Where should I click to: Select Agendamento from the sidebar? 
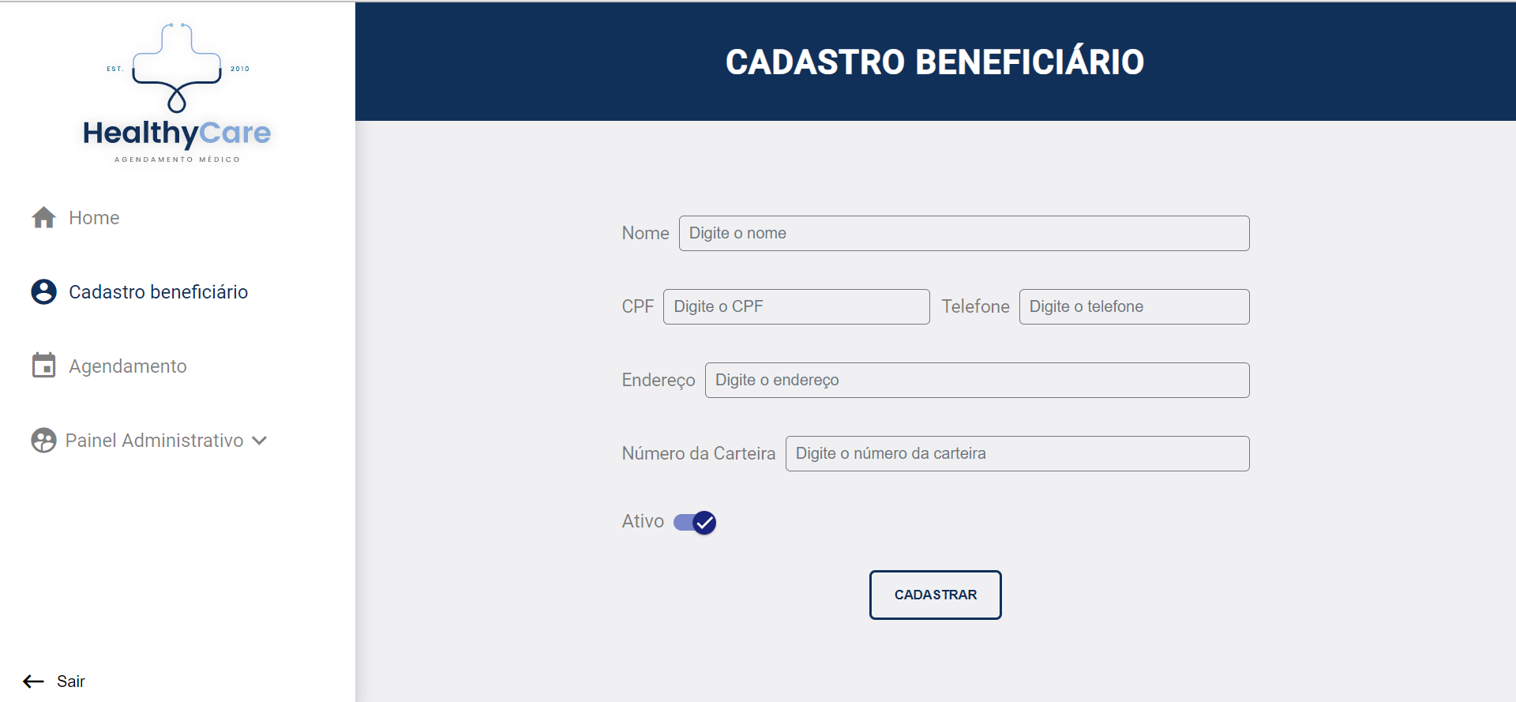pos(128,365)
